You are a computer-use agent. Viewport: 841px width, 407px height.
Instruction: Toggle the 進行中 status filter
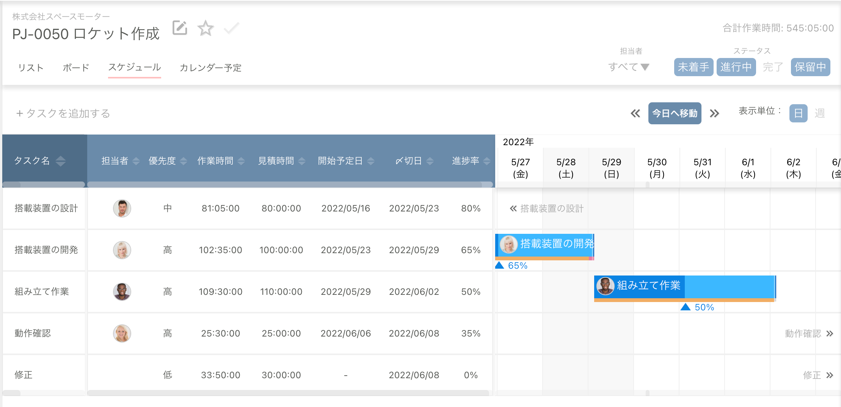click(x=736, y=67)
